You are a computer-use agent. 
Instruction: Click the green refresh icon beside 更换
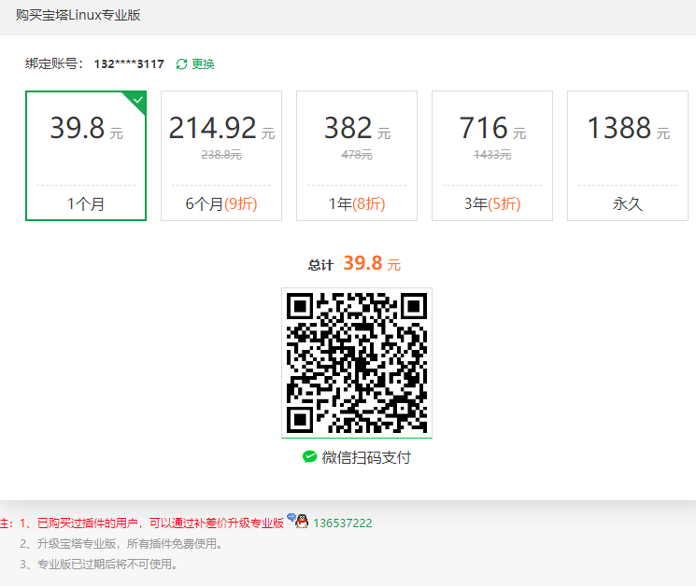coord(181,64)
